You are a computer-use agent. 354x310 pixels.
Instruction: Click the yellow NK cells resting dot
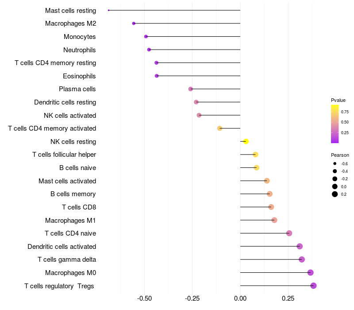246,141
